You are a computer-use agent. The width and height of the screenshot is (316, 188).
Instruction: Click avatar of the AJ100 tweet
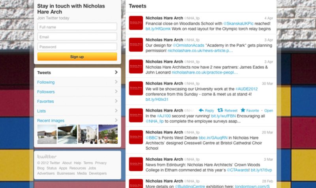pyautogui.click(x=136, y=115)
